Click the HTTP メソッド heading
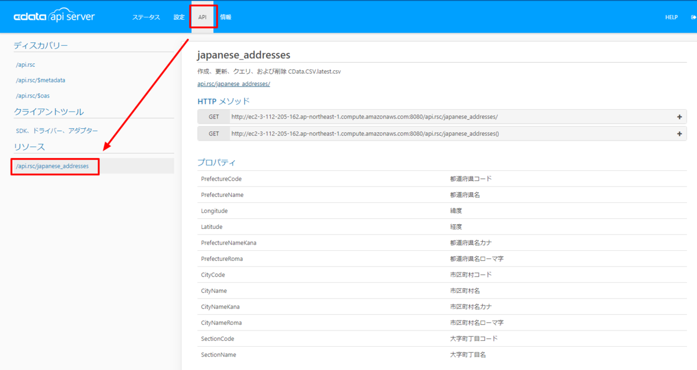This screenshot has width=697, height=370. click(224, 101)
